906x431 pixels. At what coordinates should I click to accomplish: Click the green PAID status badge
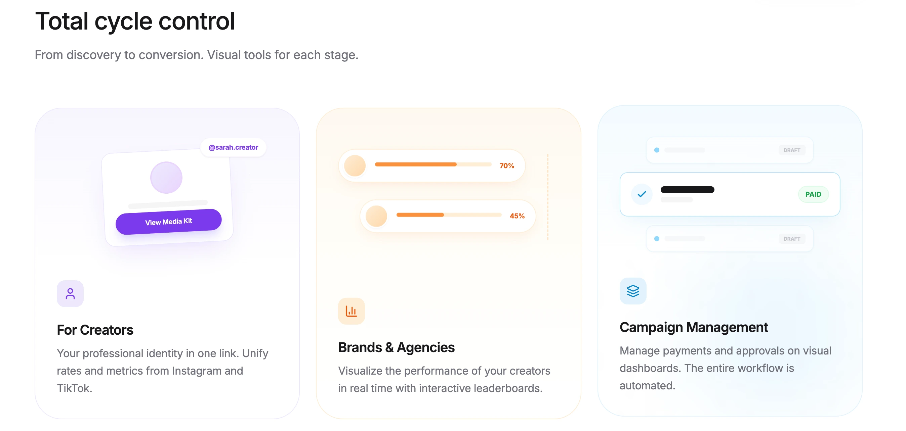point(813,194)
